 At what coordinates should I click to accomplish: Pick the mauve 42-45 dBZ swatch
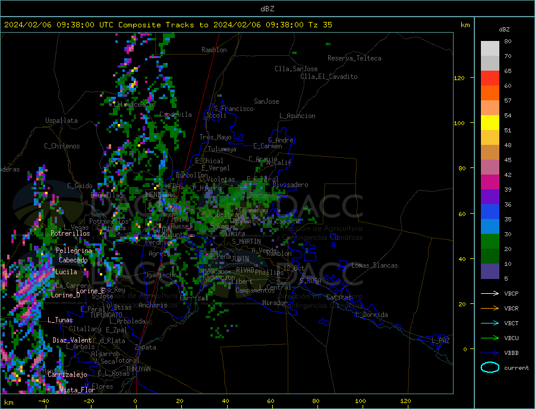pyautogui.click(x=490, y=167)
